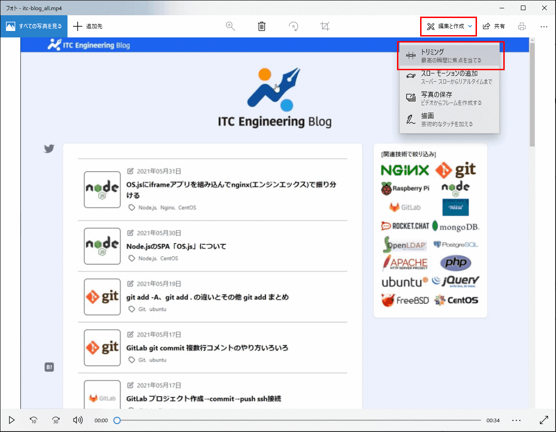
Task: Click the zoom magnifier icon
Action: (x=230, y=26)
